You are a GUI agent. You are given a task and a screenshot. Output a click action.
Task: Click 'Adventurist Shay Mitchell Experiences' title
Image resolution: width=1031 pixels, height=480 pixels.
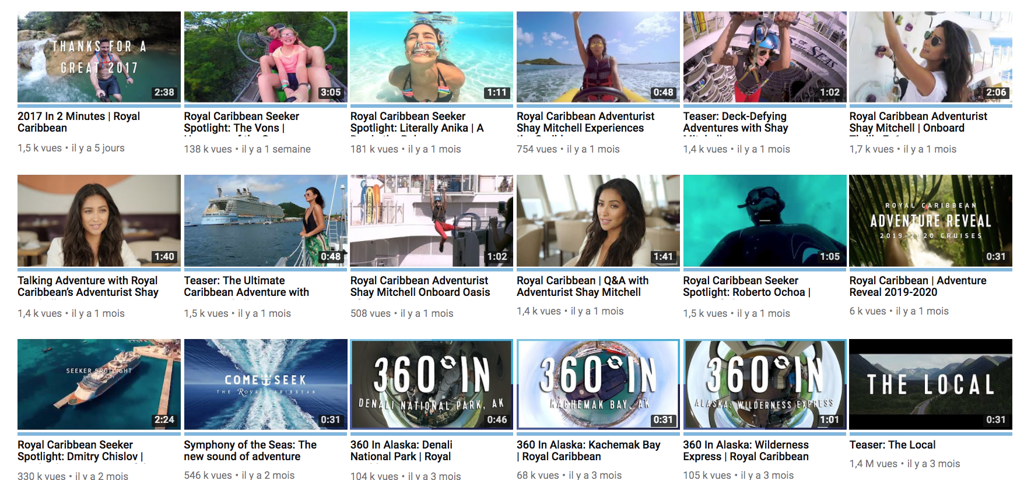585,122
